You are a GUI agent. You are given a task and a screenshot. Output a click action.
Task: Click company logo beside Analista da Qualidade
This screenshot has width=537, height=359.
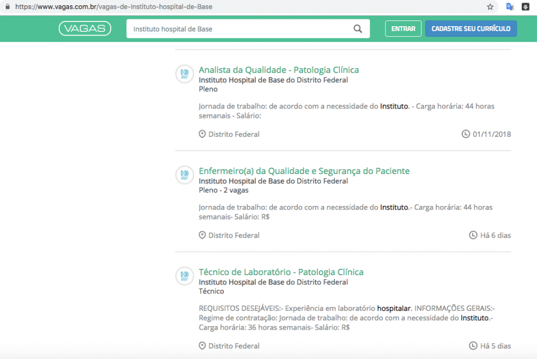184,73
